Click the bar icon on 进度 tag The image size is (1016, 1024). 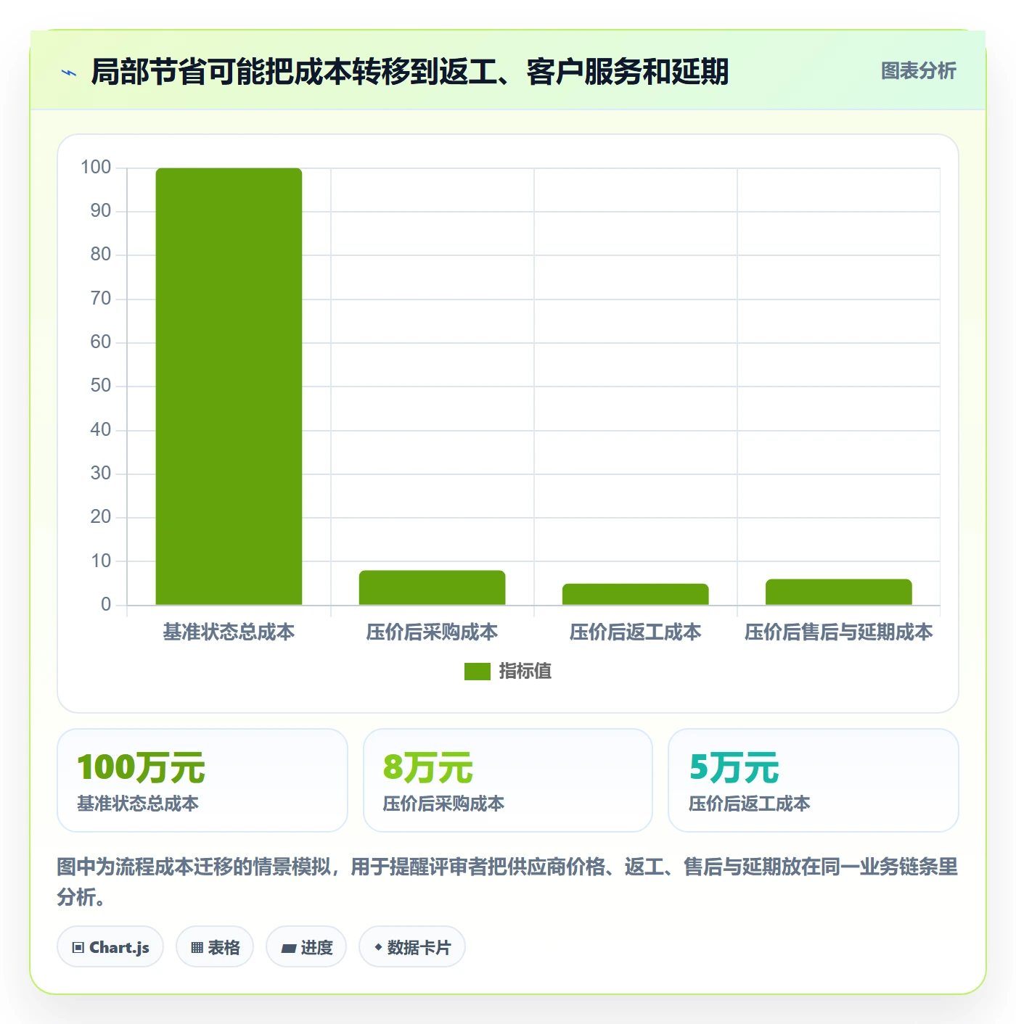click(289, 948)
